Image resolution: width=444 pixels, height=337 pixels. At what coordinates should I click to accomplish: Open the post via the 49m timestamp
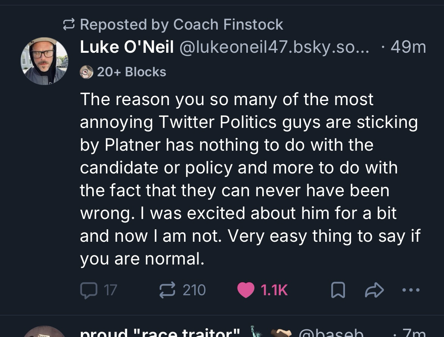(x=408, y=47)
